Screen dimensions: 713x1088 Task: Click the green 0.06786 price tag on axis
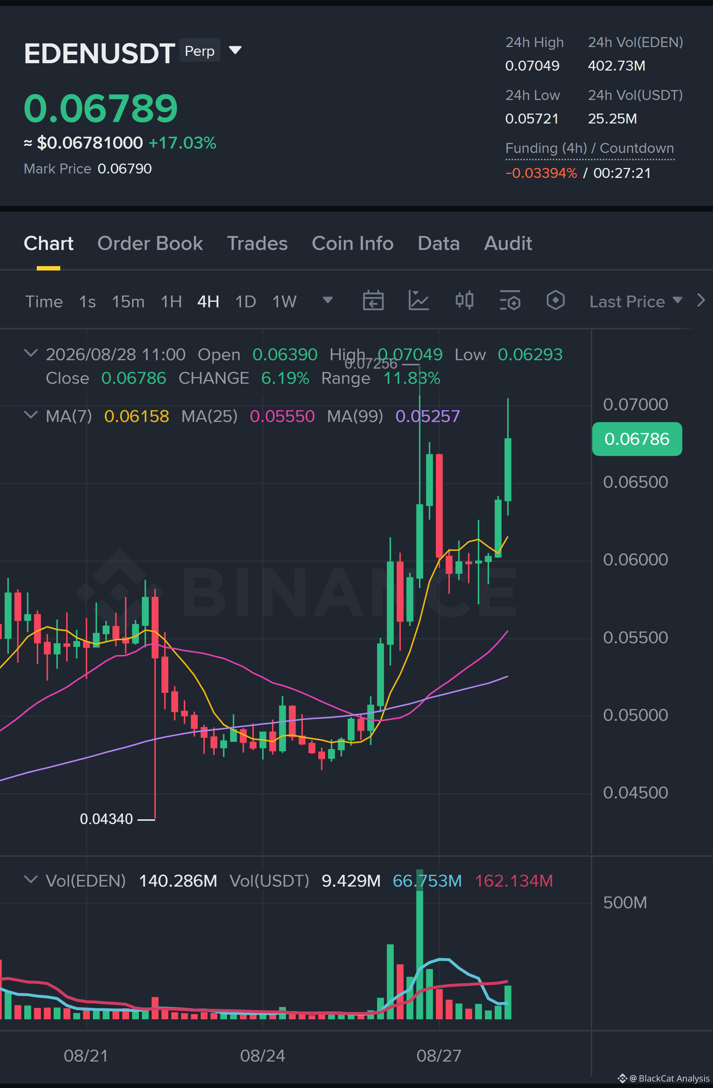coord(637,439)
